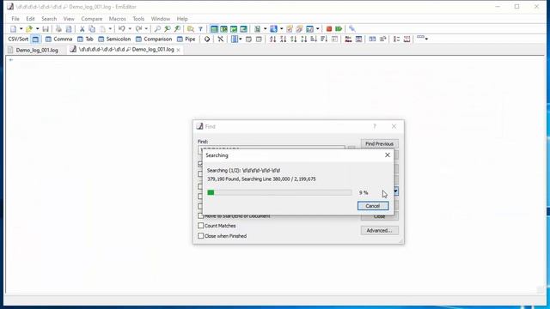Open Redo history dropdown arrow
Image resolution: width=550 pixels, height=309 pixels.
point(146,28)
